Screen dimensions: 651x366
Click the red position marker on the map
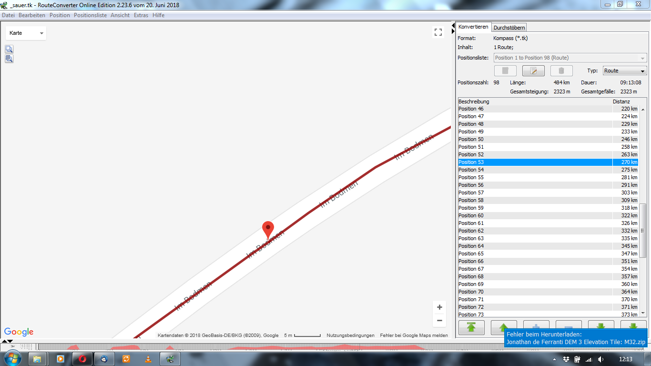click(268, 230)
